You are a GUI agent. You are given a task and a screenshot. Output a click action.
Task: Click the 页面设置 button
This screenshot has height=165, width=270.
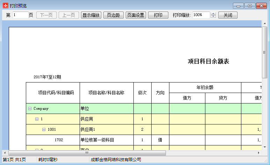(x=136, y=15)
